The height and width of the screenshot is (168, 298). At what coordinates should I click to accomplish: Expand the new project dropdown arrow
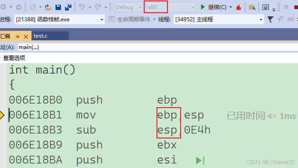[x=40, y=7]
